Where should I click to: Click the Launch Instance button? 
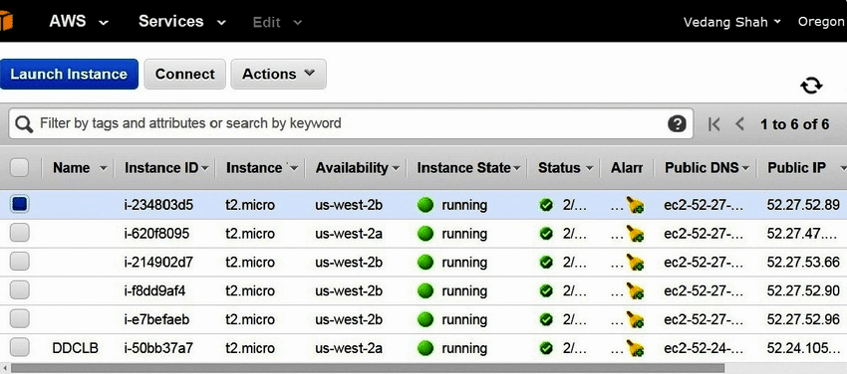pos(69,74)
